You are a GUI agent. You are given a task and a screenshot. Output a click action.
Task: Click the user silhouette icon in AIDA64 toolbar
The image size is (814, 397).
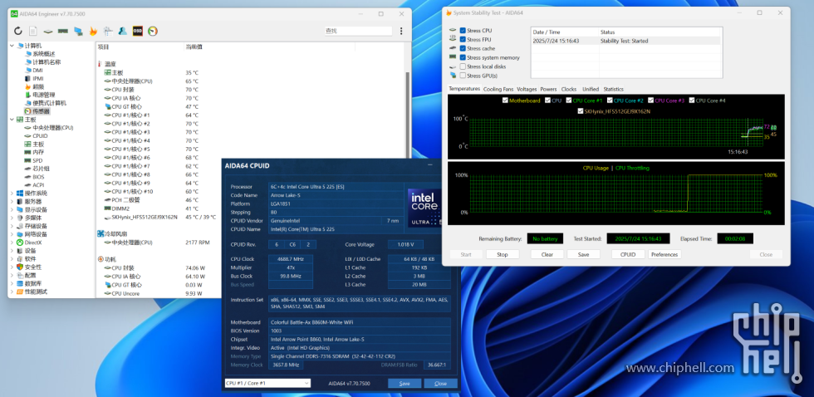point(123,31)
